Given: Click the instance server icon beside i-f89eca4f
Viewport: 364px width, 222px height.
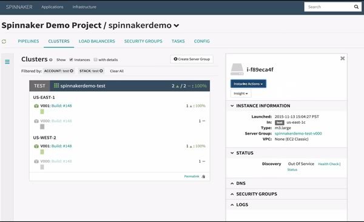Looking at the screenshot, I should [x=237, y=69].
